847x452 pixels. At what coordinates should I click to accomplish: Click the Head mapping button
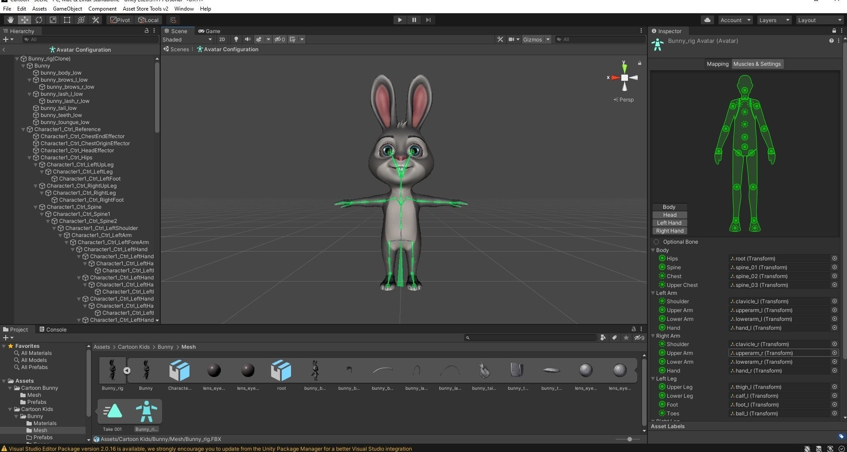[669, 215]
